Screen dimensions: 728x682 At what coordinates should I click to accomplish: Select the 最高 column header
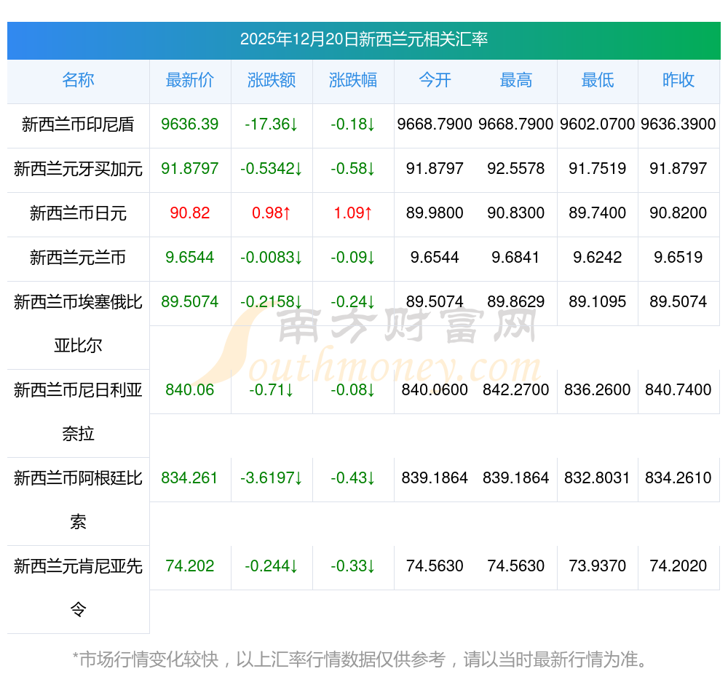point(516,80)
